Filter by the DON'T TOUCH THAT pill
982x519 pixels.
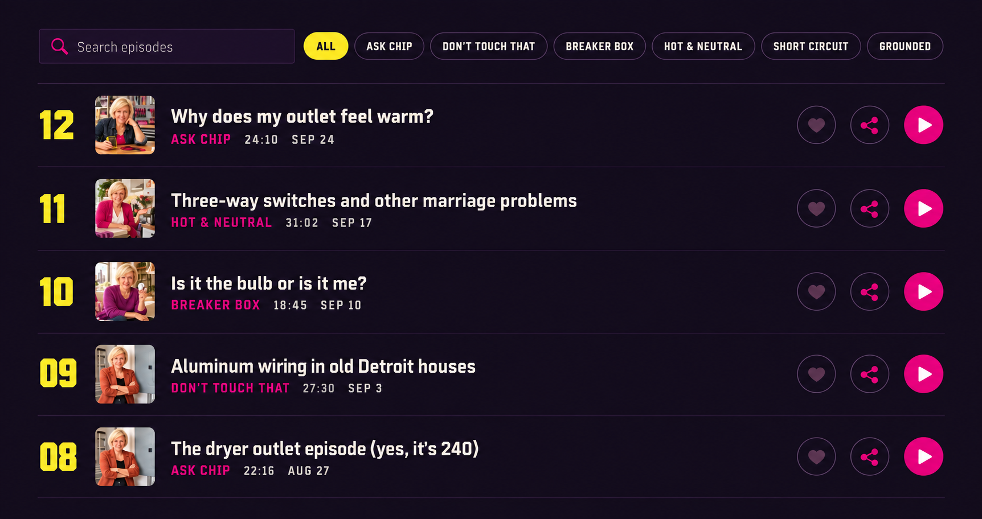[489, 46]
